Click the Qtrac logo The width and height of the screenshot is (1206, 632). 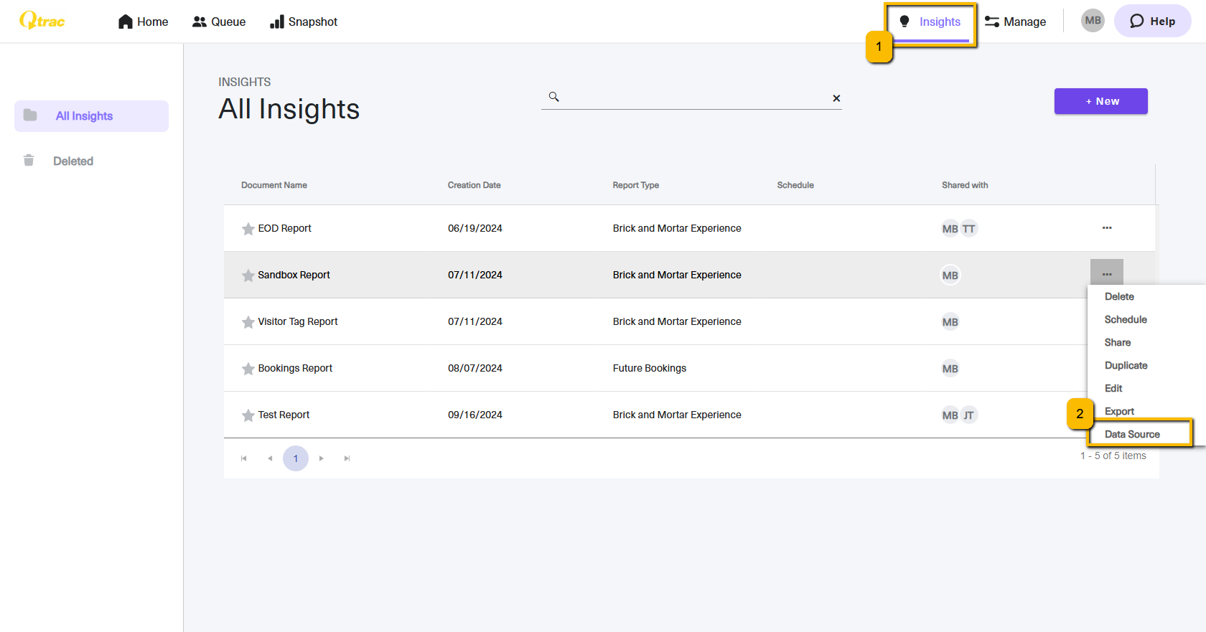point(42,21)
